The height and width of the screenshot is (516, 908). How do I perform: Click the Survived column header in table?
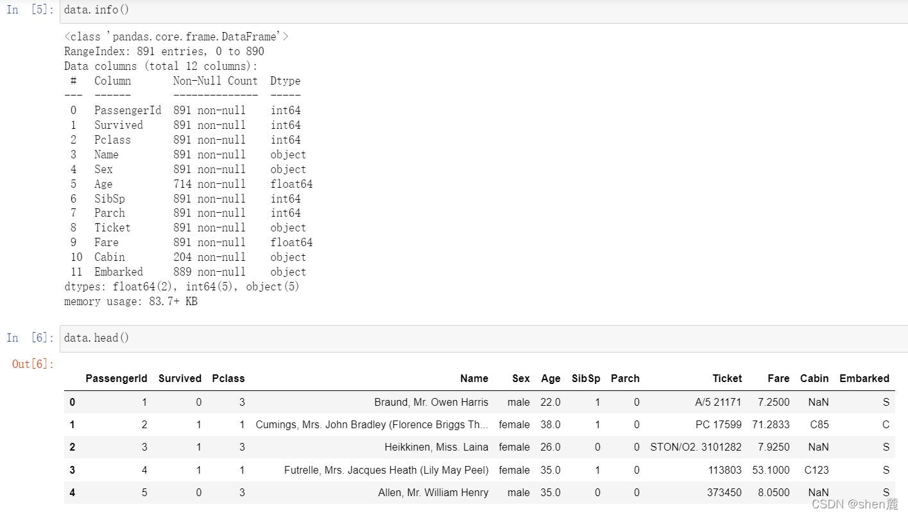tap(180, 378)
